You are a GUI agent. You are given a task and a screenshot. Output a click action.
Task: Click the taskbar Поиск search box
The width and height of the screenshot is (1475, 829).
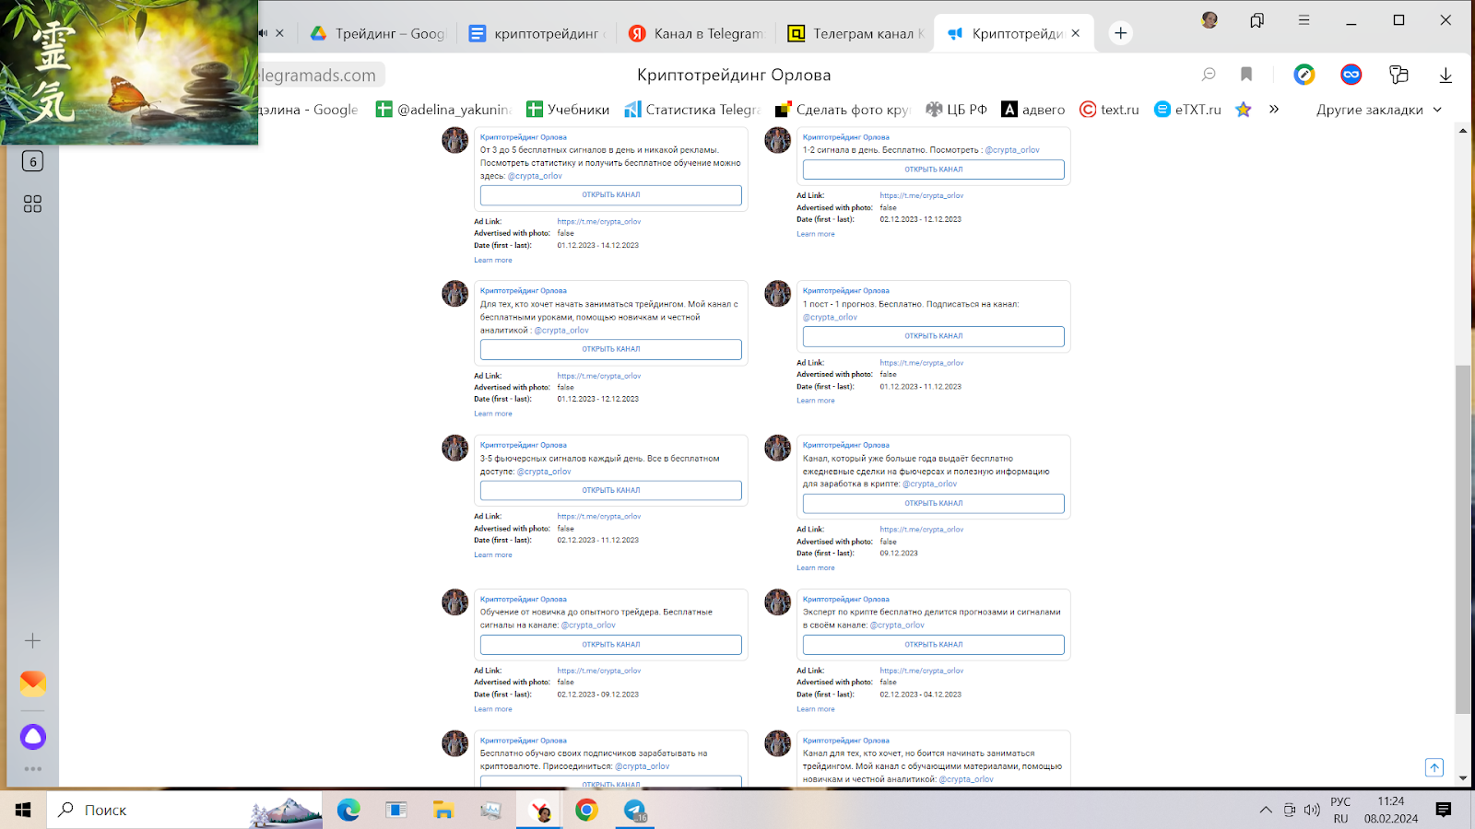click(x=184, y=810)
